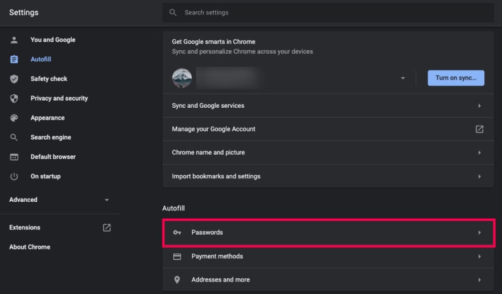
Task: Select Search engine in sidebar menu
Action: tap(50, 138)
